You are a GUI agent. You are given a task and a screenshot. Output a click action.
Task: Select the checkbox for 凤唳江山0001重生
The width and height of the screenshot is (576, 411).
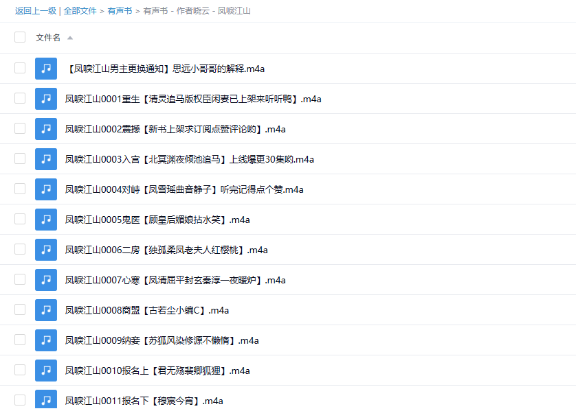click(x=20, y=99)
